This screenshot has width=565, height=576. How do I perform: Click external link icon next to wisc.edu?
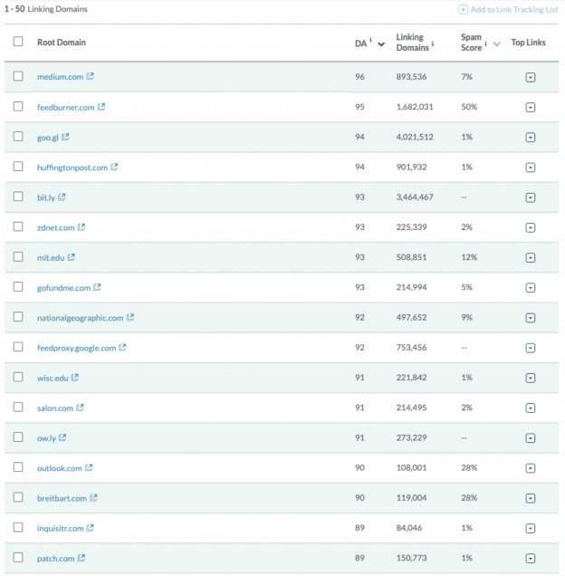click(x=74, y=378)
